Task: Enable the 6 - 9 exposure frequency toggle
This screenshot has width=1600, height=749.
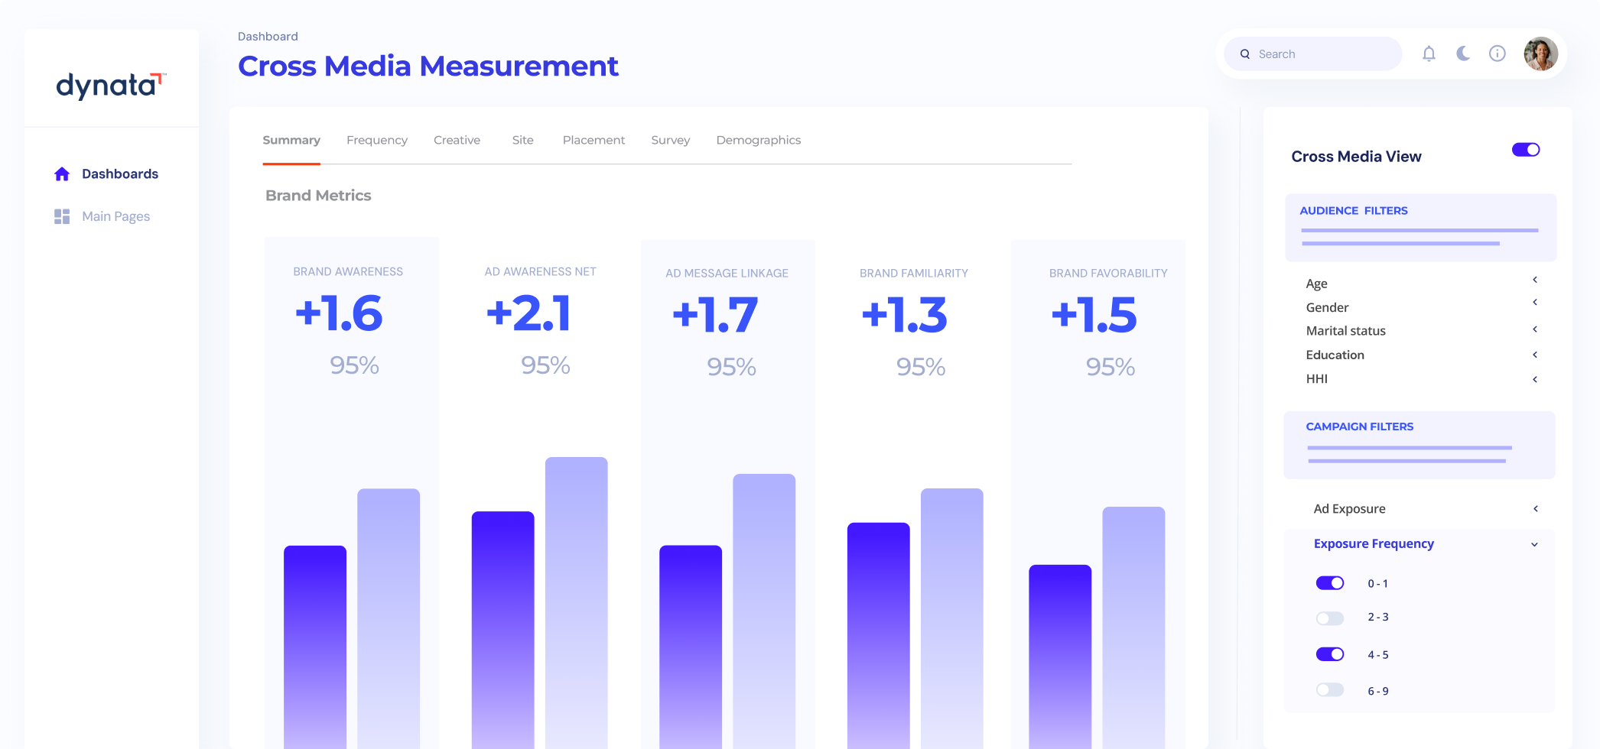Action: 1330,690
